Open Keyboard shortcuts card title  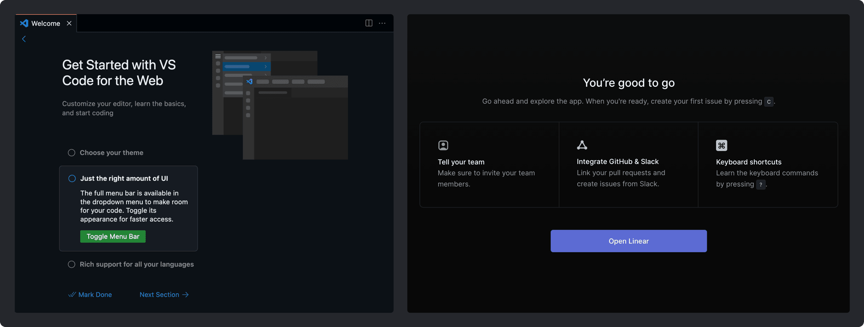point(749,162)
